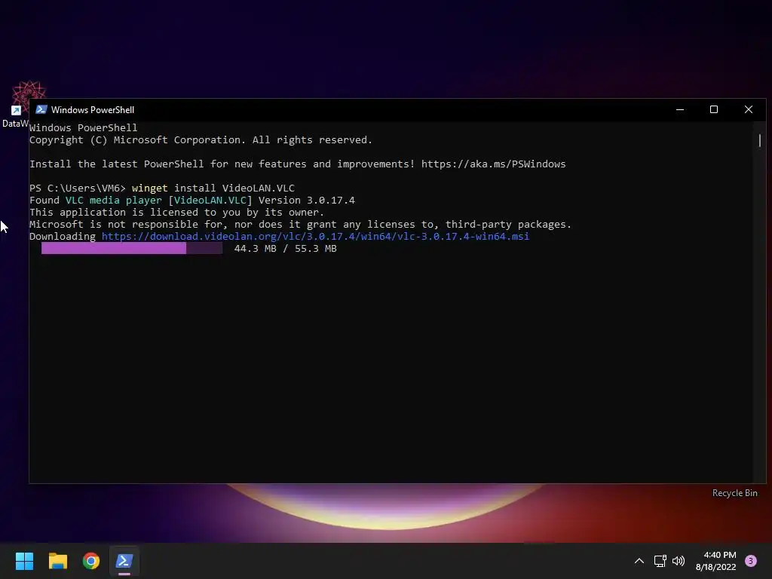This screenshot has height=579, width=772.
Task: Open File Explorer from the taskbar
Action: (x=57, y=561)
